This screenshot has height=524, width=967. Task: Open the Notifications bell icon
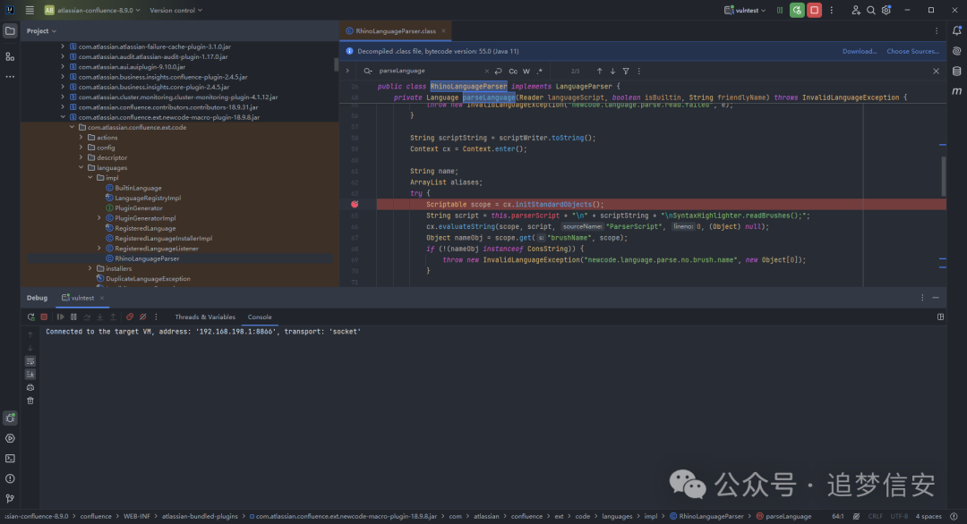(956, 30)
